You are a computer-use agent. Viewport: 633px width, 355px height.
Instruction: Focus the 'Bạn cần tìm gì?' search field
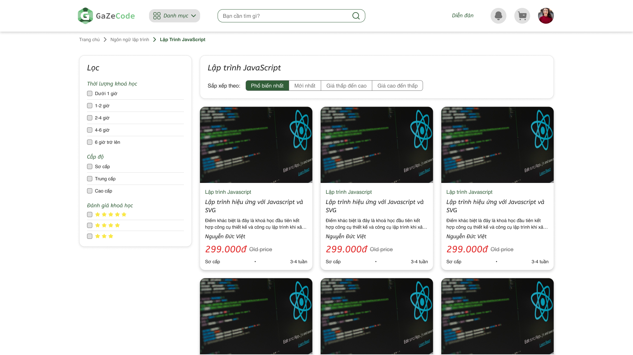[x=291, y=16]
